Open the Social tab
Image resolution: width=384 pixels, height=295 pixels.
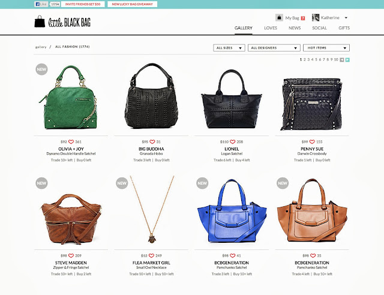[319, 28]
